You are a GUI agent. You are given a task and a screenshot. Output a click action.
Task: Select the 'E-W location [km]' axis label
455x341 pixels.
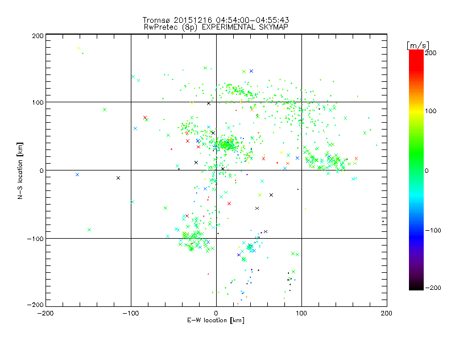point(216,321)
